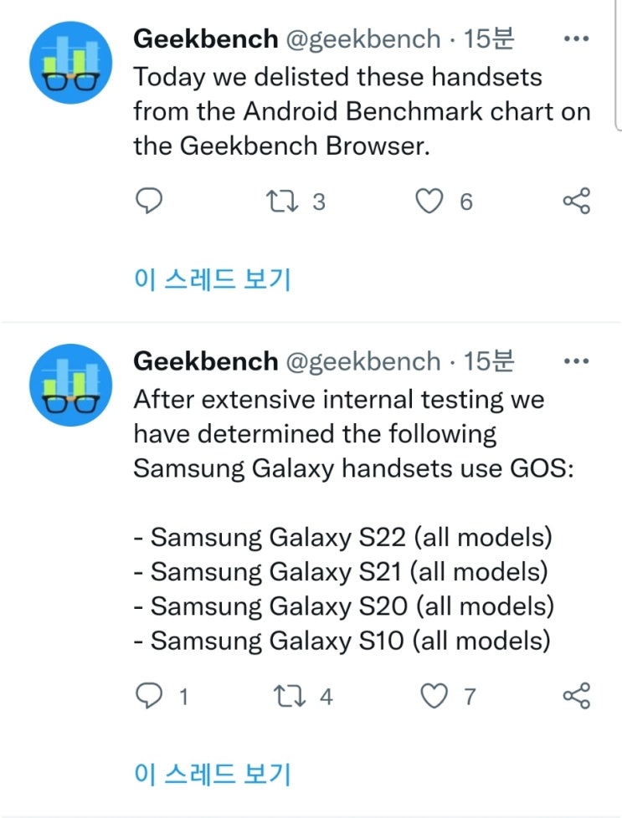Screen dimensions: 622x818
Task: Open the 15분 timestamp on the first tweet
Action: (x=490, y=38)
